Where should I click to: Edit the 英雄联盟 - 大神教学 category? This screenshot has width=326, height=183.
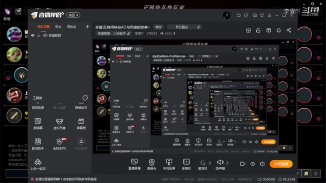pos(114,33)
